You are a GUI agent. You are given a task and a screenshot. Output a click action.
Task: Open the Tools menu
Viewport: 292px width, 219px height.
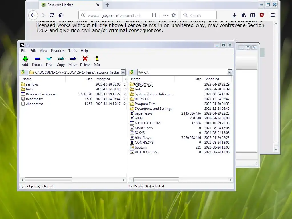click(x=72, y=51)
